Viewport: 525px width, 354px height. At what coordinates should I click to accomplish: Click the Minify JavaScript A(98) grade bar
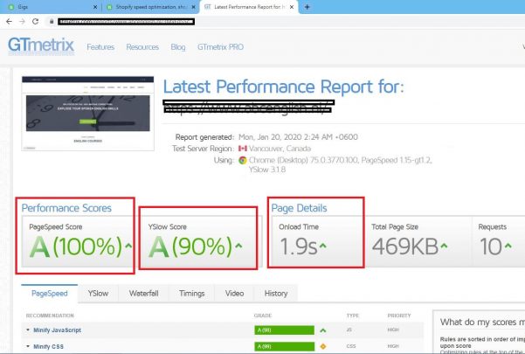(x=284, y=330)
